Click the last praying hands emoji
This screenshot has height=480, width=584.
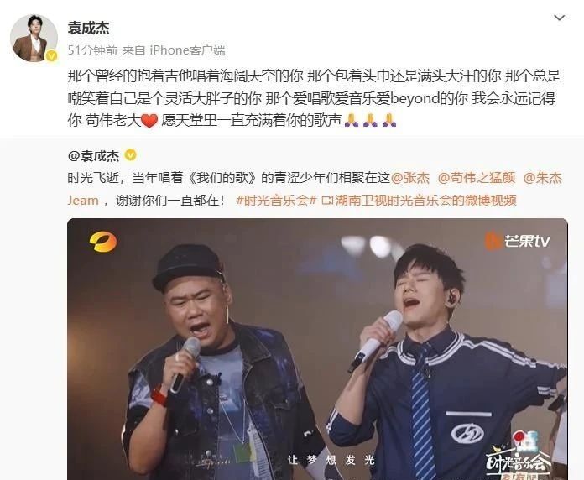[x=389, y=120]
